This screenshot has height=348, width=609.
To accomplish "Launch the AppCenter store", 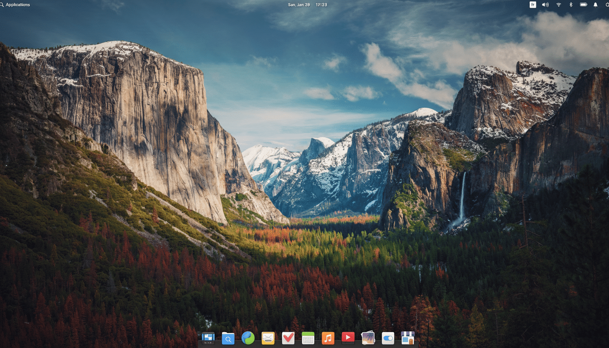I will [x=407, y=338].
